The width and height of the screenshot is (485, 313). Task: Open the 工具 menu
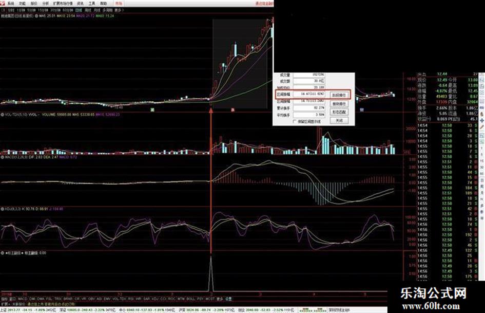tap(92, 4)
